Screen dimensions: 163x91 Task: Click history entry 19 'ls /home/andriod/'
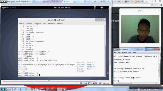click(35, 33)
